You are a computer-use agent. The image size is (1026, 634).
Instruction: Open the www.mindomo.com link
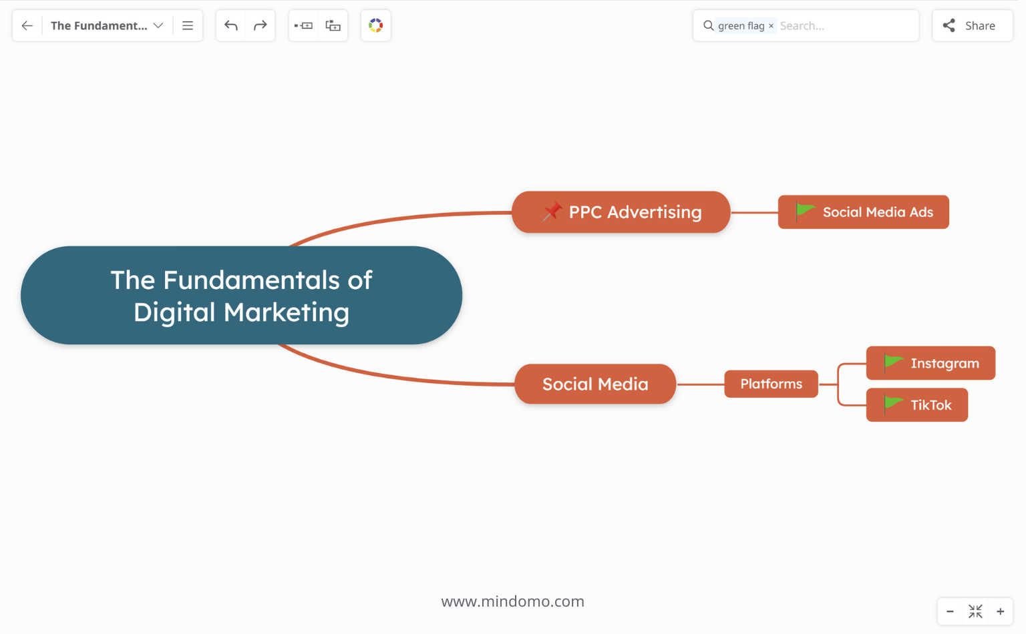512,601
